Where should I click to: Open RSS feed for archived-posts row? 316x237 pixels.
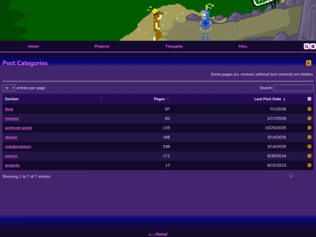[310, 128]
